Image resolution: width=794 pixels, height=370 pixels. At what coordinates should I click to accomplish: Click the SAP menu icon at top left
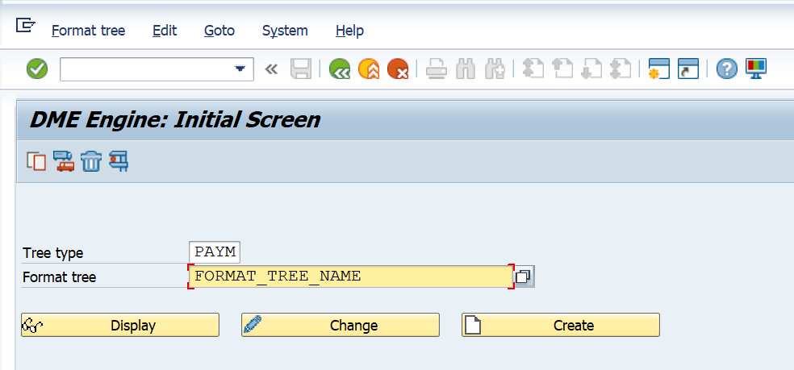click(x=25, y=25)
